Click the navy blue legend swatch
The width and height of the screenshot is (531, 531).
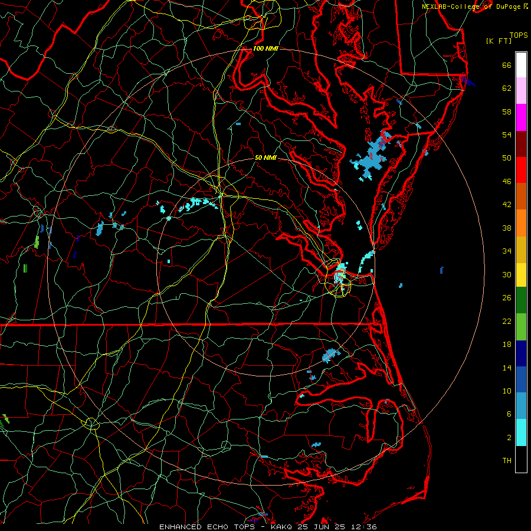tap(521, 353)
